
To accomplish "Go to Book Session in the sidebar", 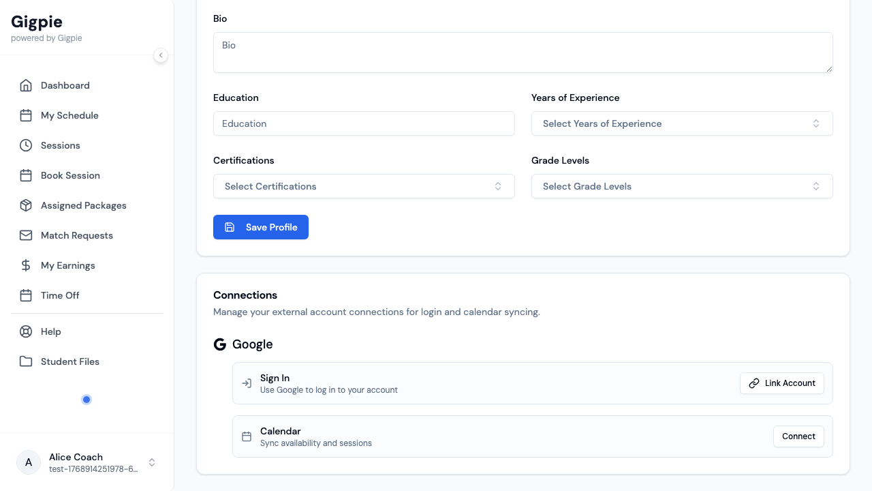I will tap(70, 175).
